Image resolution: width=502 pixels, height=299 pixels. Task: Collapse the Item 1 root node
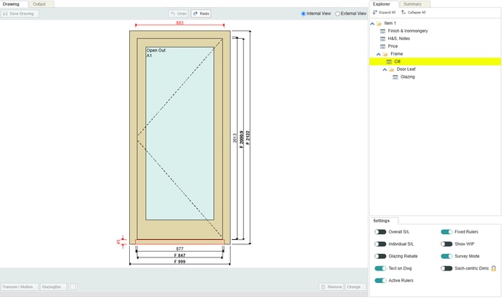pos(372,23)
